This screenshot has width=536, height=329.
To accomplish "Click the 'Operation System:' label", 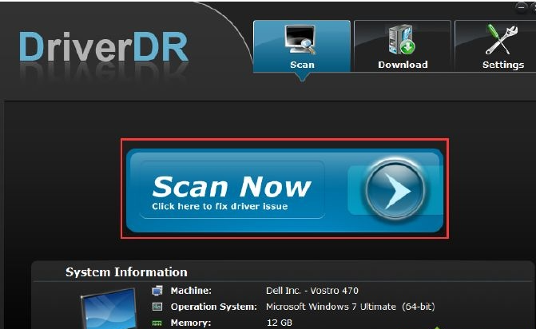I will click(x=213, y=307).
